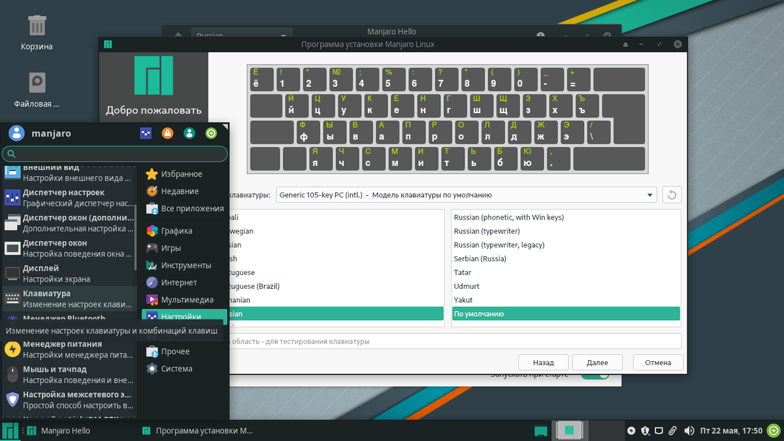This screenshot has width=784, height=441.
Task: Launch Менеджер питания settings
Action: [x=68, y=349]
